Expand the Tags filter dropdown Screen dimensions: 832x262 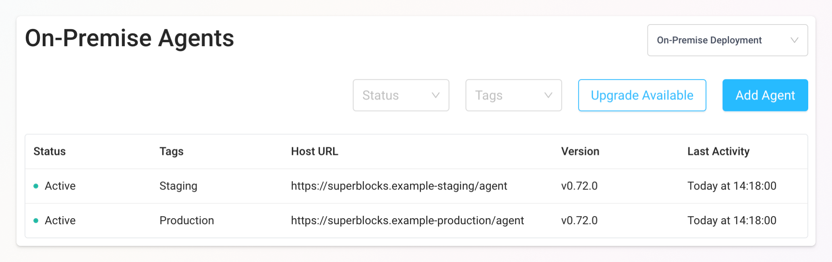[513, 95]
